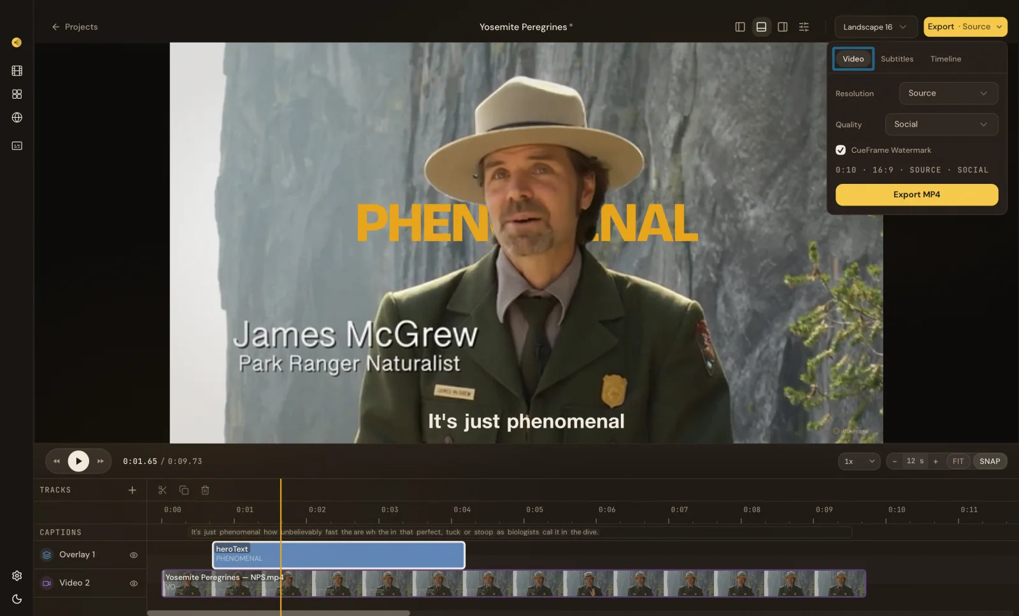Image resolution: width=1019 pixels, height=616 pixels.
Task: Add a new track with plus icon
Action: (132, 490)
